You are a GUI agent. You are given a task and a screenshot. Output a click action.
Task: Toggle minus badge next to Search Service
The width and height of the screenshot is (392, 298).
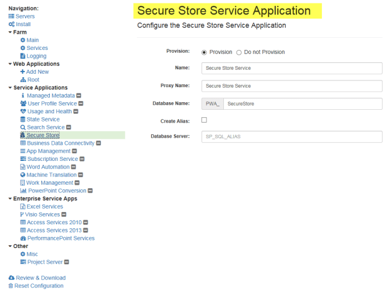68,127
